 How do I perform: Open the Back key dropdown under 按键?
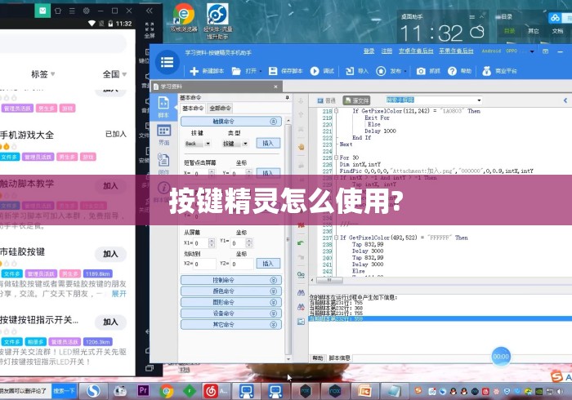coord(208,144)
